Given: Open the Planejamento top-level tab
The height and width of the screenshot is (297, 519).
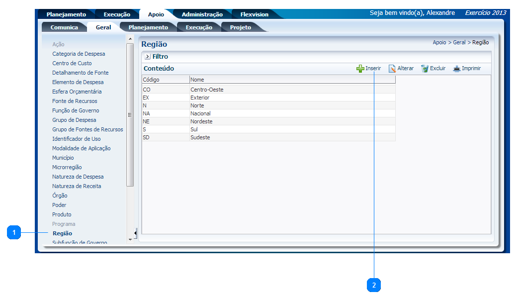Looking at the screenshot, I should tap(66, 14).
